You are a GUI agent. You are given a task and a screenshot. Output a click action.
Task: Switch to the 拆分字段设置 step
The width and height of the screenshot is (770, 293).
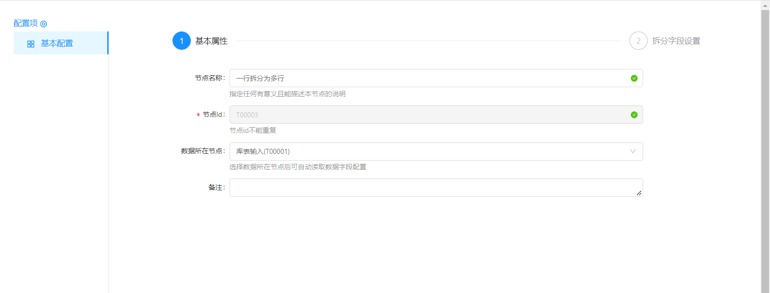(676, 41)
